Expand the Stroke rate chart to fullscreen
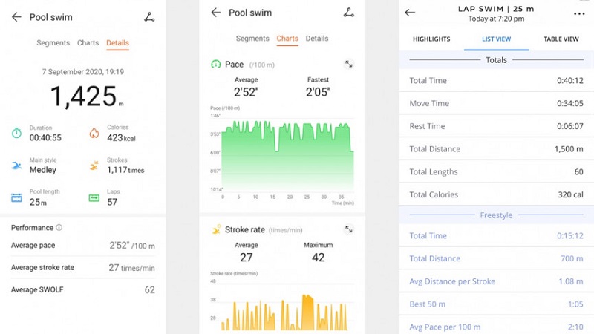Image resolution: width=594 pixels, height=334 pixels. point(348,229)
